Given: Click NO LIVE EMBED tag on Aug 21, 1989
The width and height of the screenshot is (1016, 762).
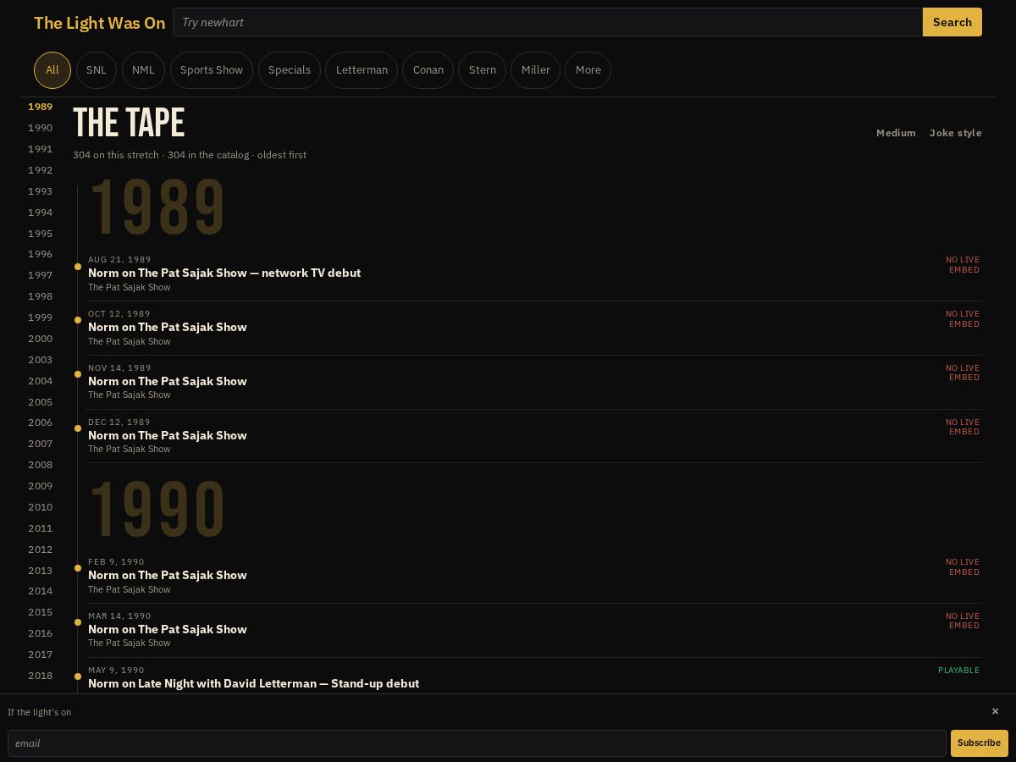Looking at the screenshot, I should 963,265.
